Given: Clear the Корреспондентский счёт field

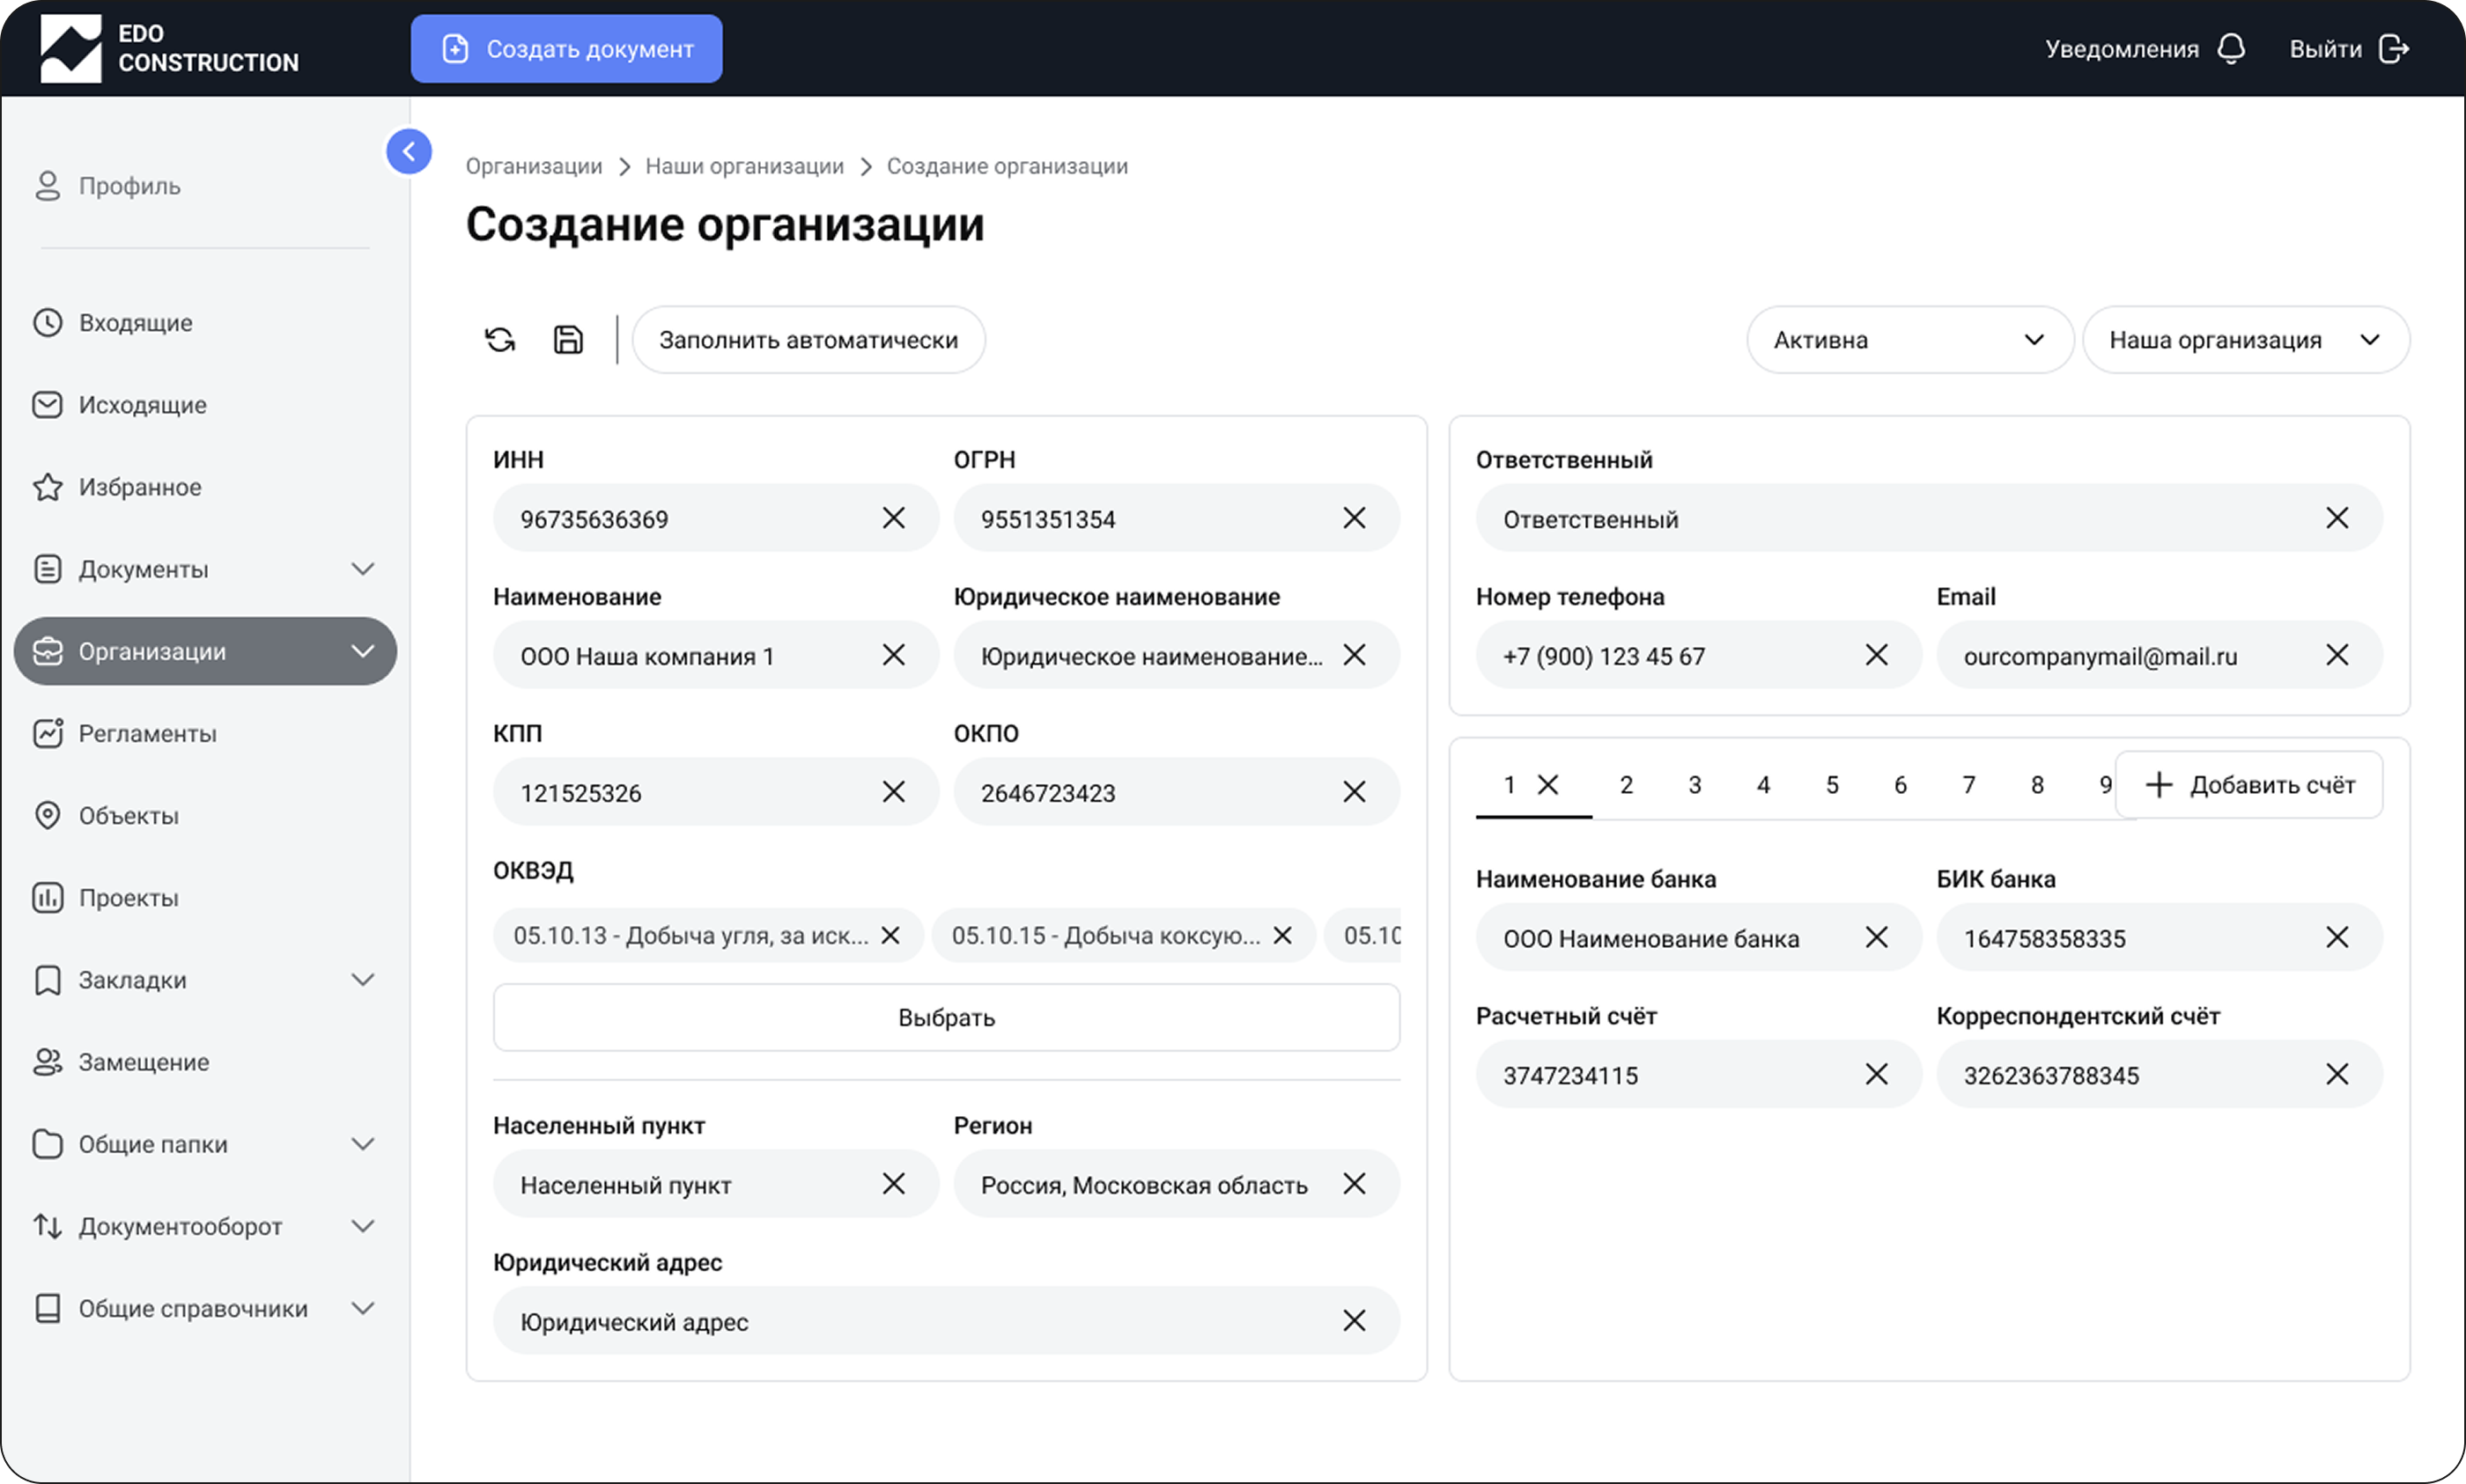Looking at the screenshot, I should [x=2338, y=1074].
